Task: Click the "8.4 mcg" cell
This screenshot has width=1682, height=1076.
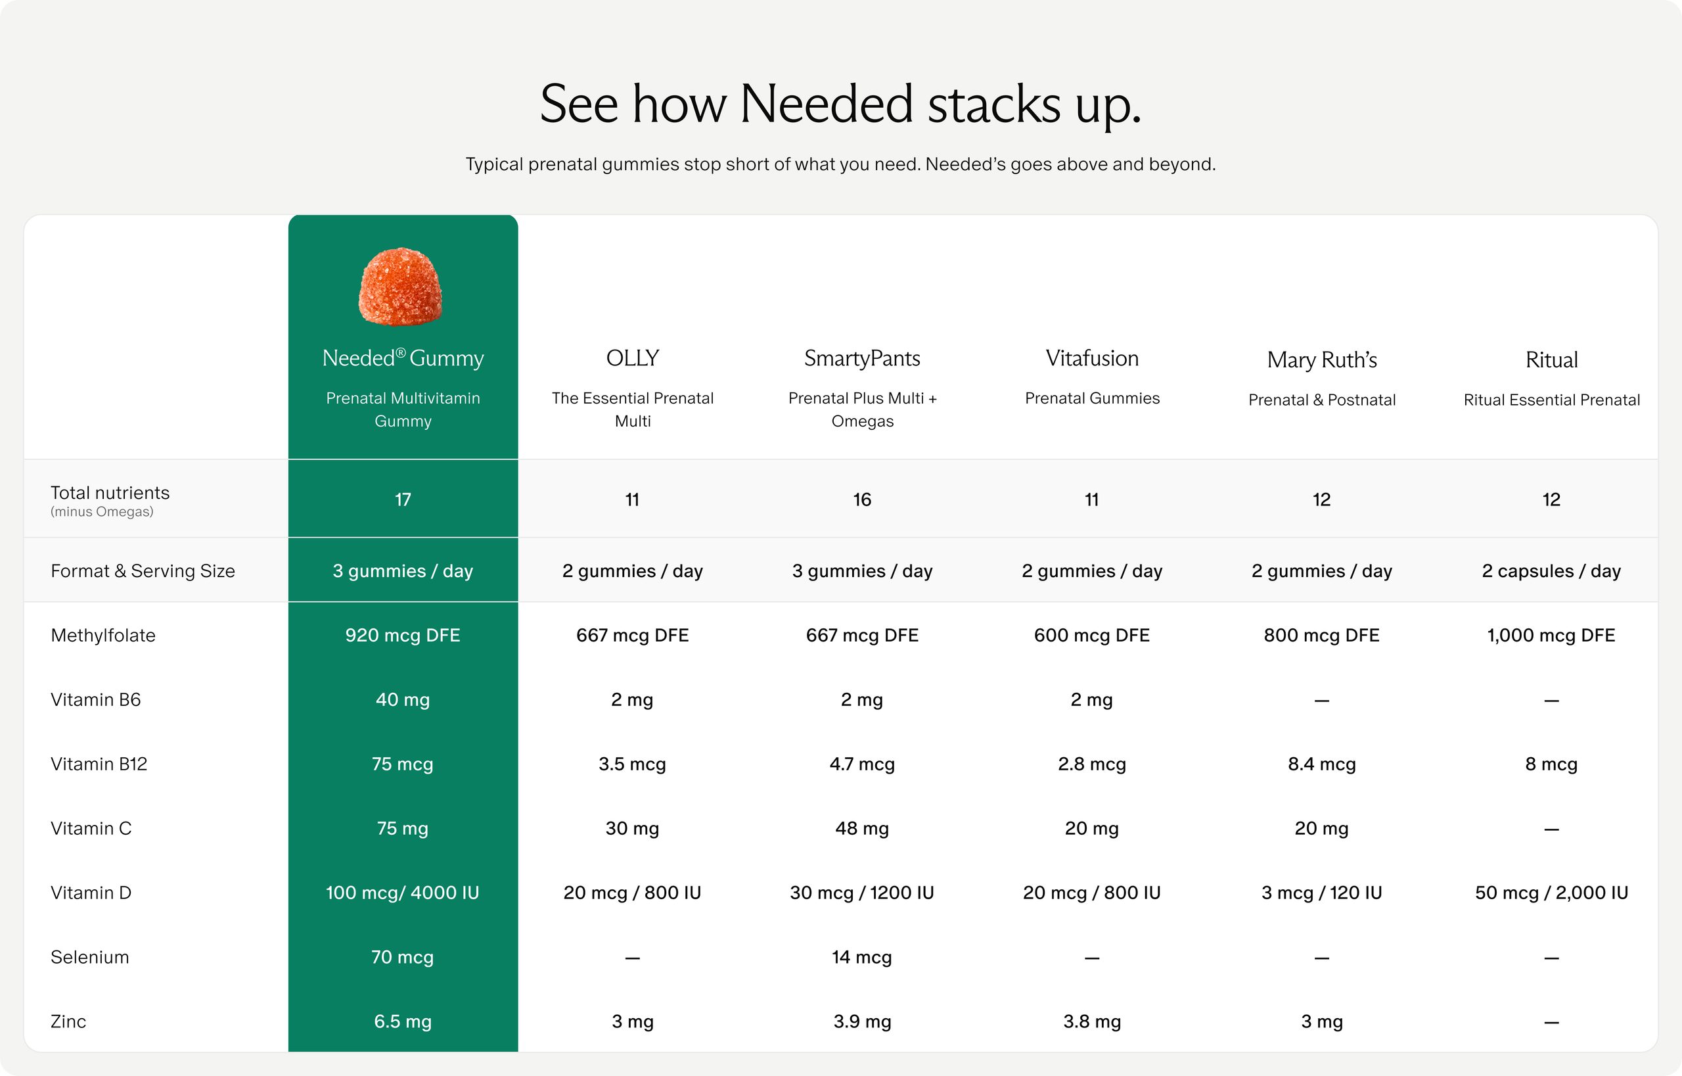Action: [x=1321, y=764]
